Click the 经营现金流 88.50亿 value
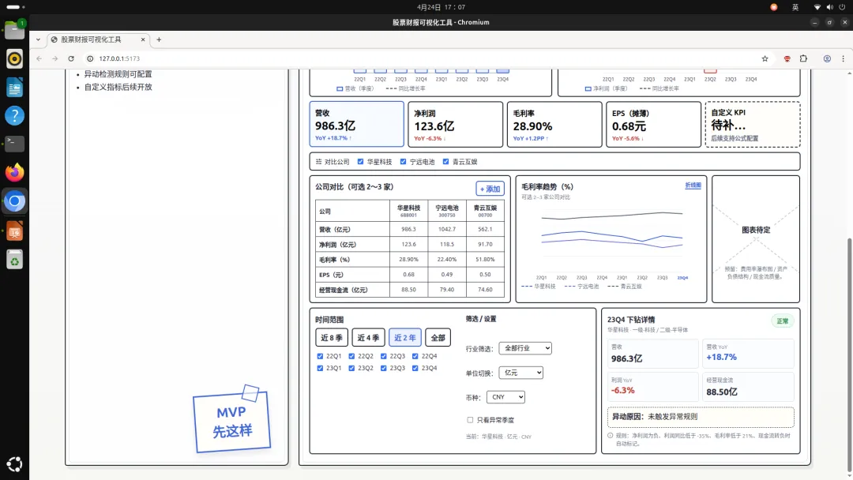853x480 pixels. (722, 392)
